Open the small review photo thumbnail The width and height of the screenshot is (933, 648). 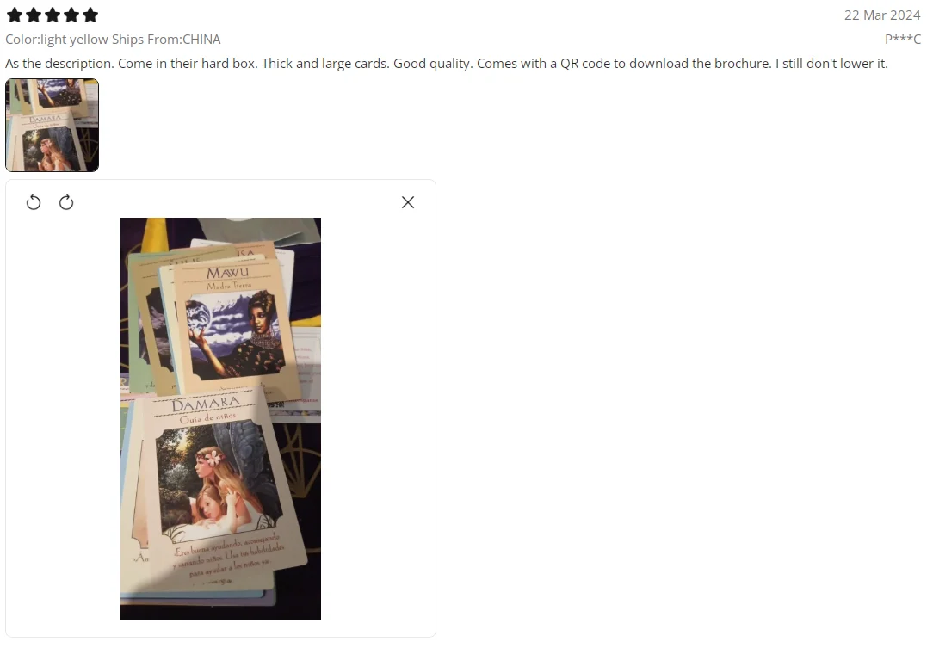pos(52,125)
